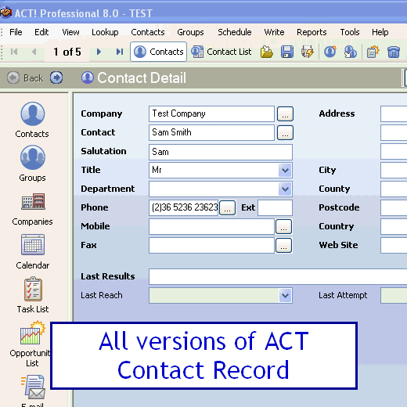Click the telephone toolbar icon

[394, 52]
